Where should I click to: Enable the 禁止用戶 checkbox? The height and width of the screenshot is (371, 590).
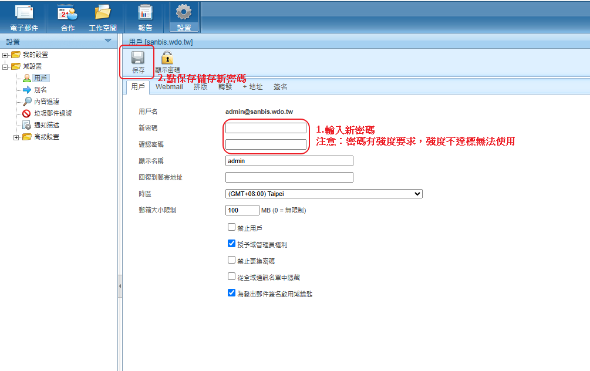pyautogui.click(x=231, y=227)
